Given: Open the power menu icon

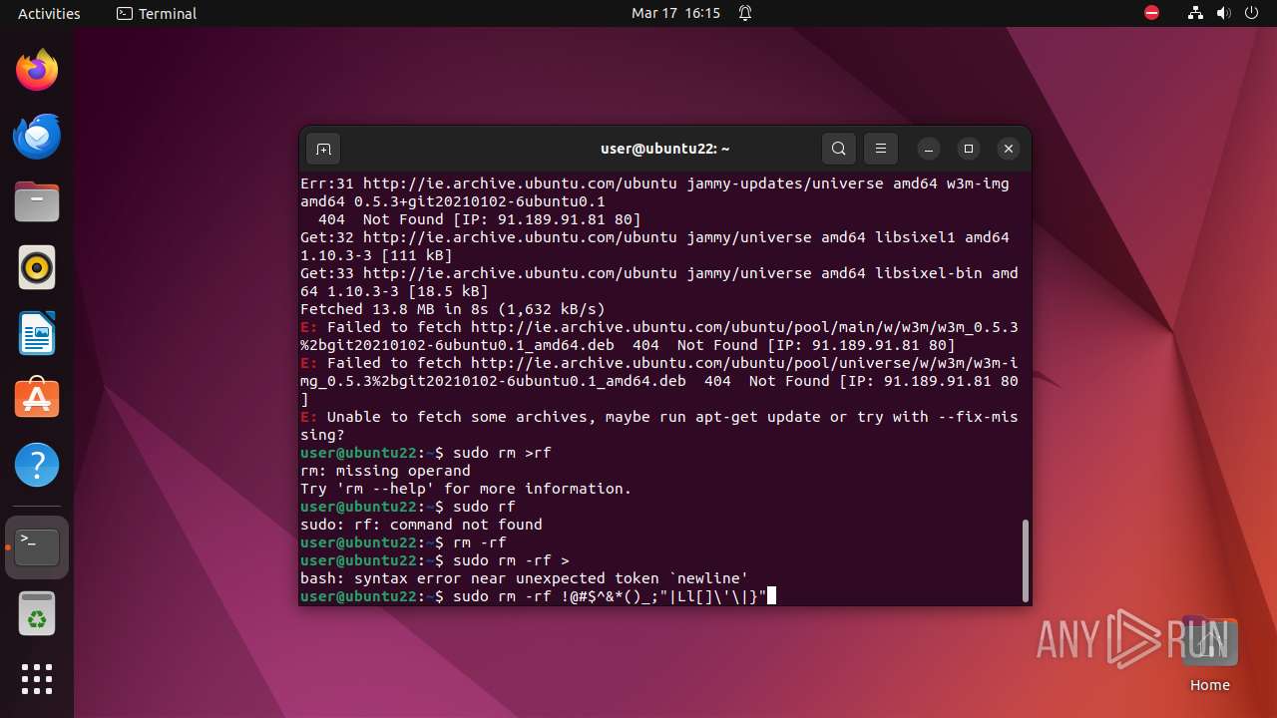Looking at the screenshot, I should coord(1252,13).
